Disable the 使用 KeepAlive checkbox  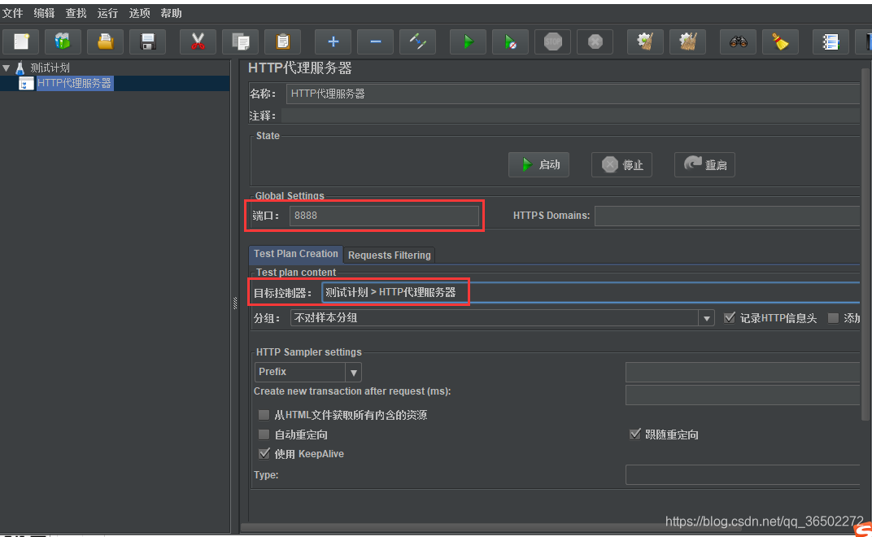click(x=264, y=453)
